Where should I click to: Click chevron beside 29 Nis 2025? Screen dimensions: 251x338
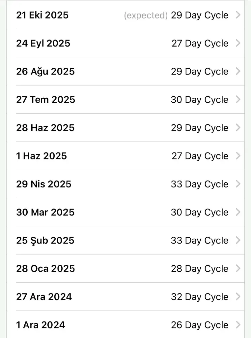point(238,184)
